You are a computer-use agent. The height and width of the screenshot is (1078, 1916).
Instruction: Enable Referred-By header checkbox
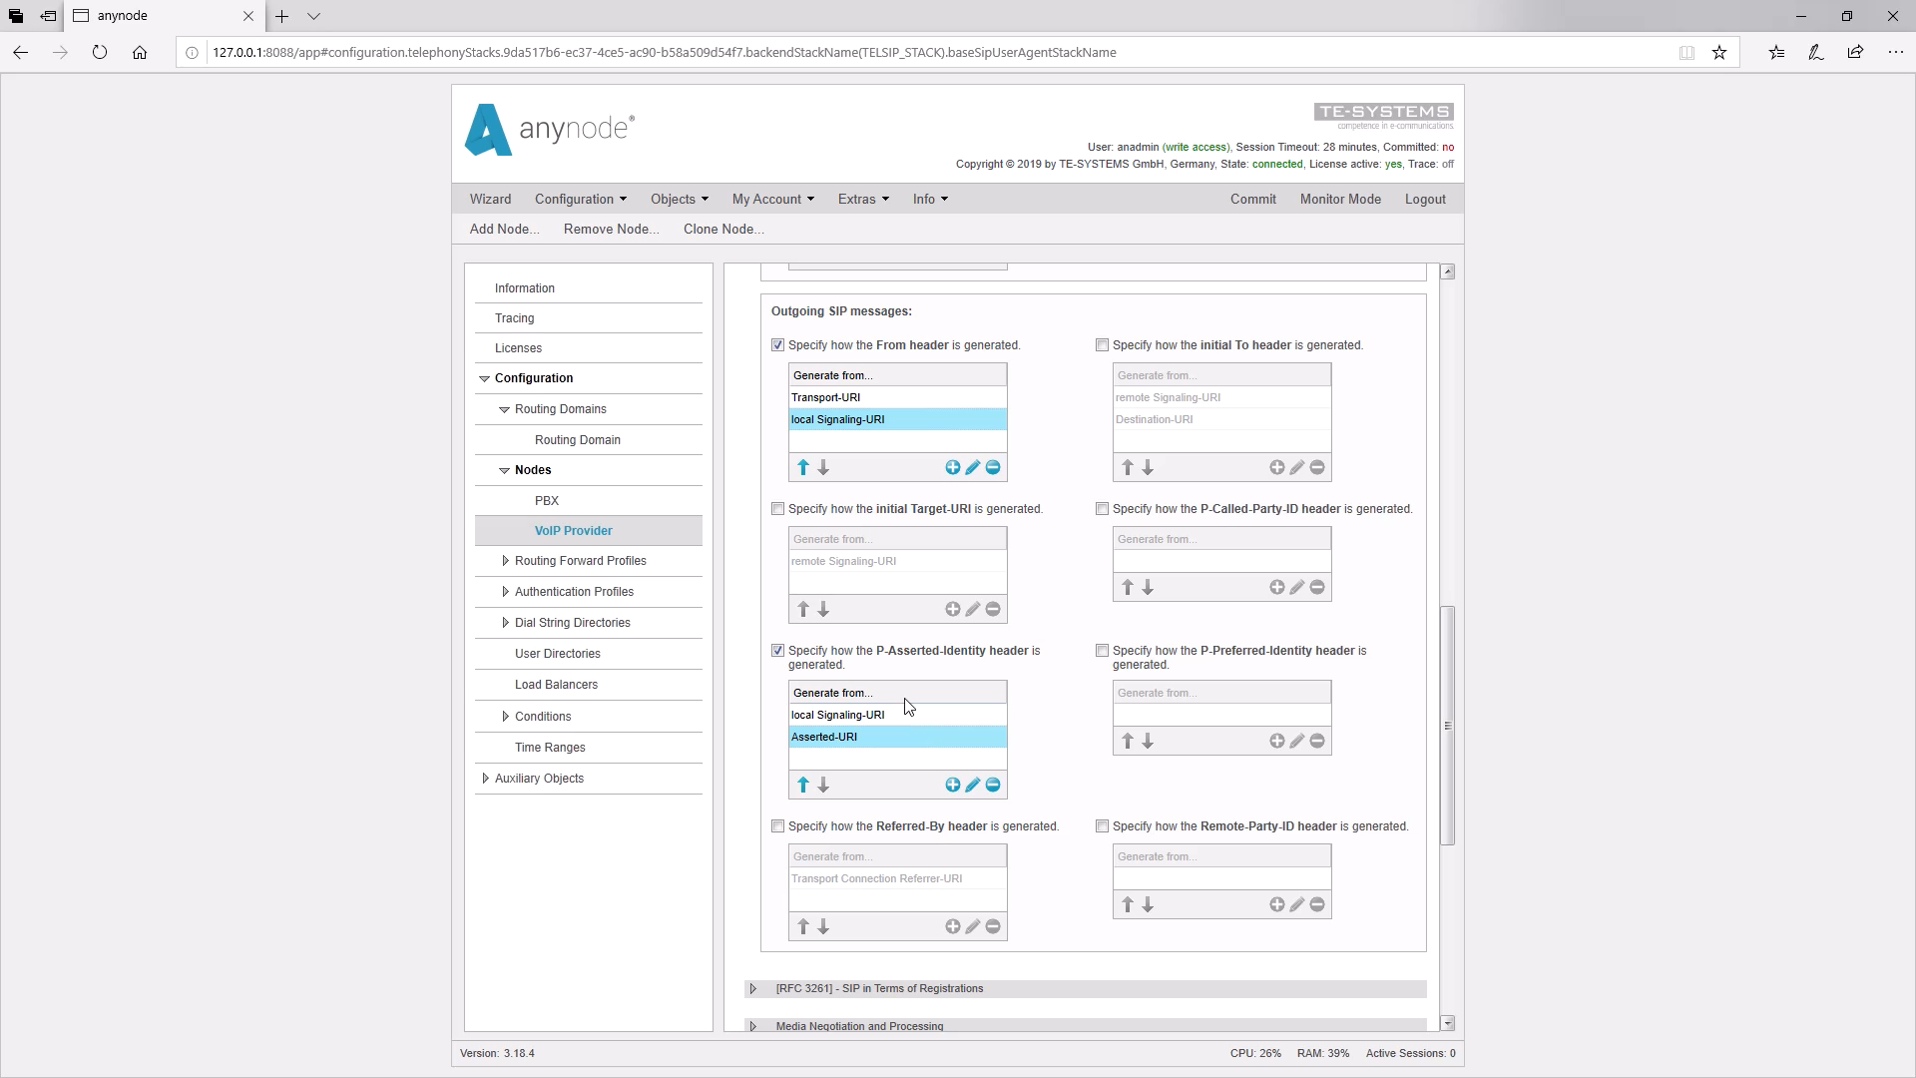pos(777,825)
